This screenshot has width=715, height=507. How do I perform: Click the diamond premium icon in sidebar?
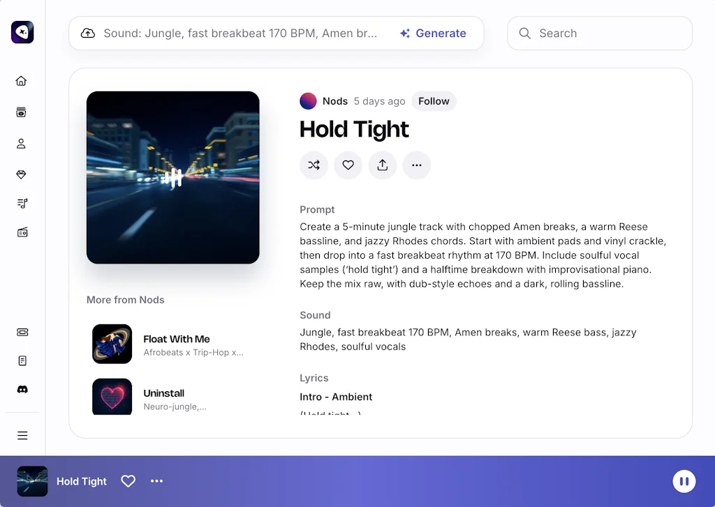[x=22, y=174]
